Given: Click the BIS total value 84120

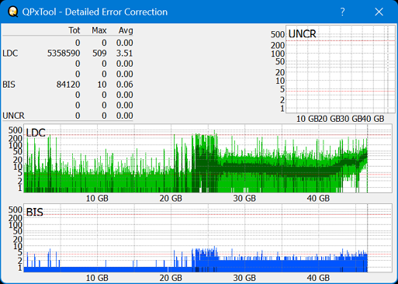Looking at the screenshot, I should point(68,85).
